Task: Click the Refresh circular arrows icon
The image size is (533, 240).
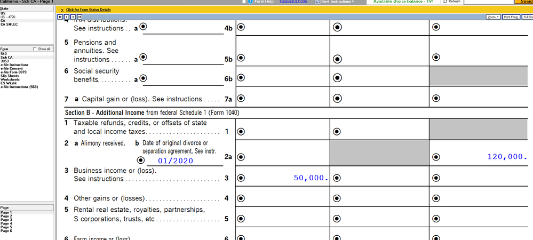Action: 446,2
